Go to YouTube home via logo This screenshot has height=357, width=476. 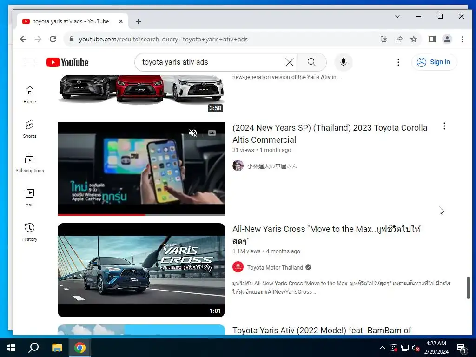point(67,62)
